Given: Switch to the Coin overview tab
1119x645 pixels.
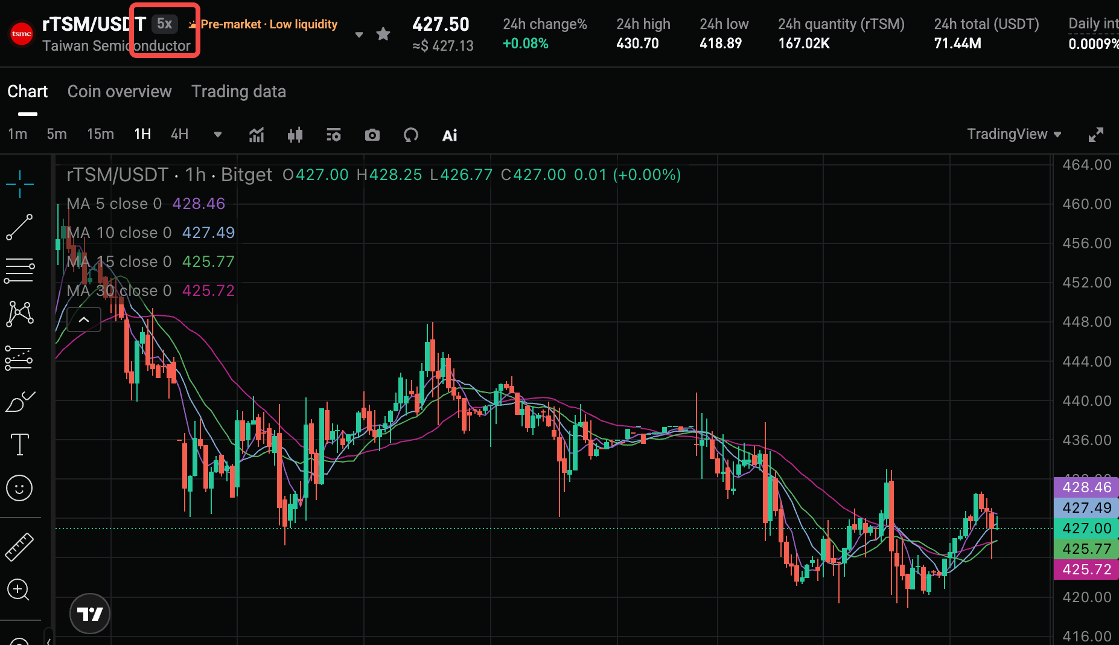Looking at the screenshot, I should click(x=120, y=91).
